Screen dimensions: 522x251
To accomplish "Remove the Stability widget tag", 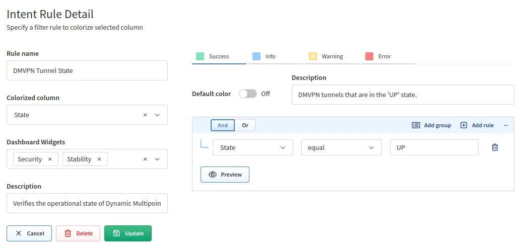I will [x=99, y=159].
